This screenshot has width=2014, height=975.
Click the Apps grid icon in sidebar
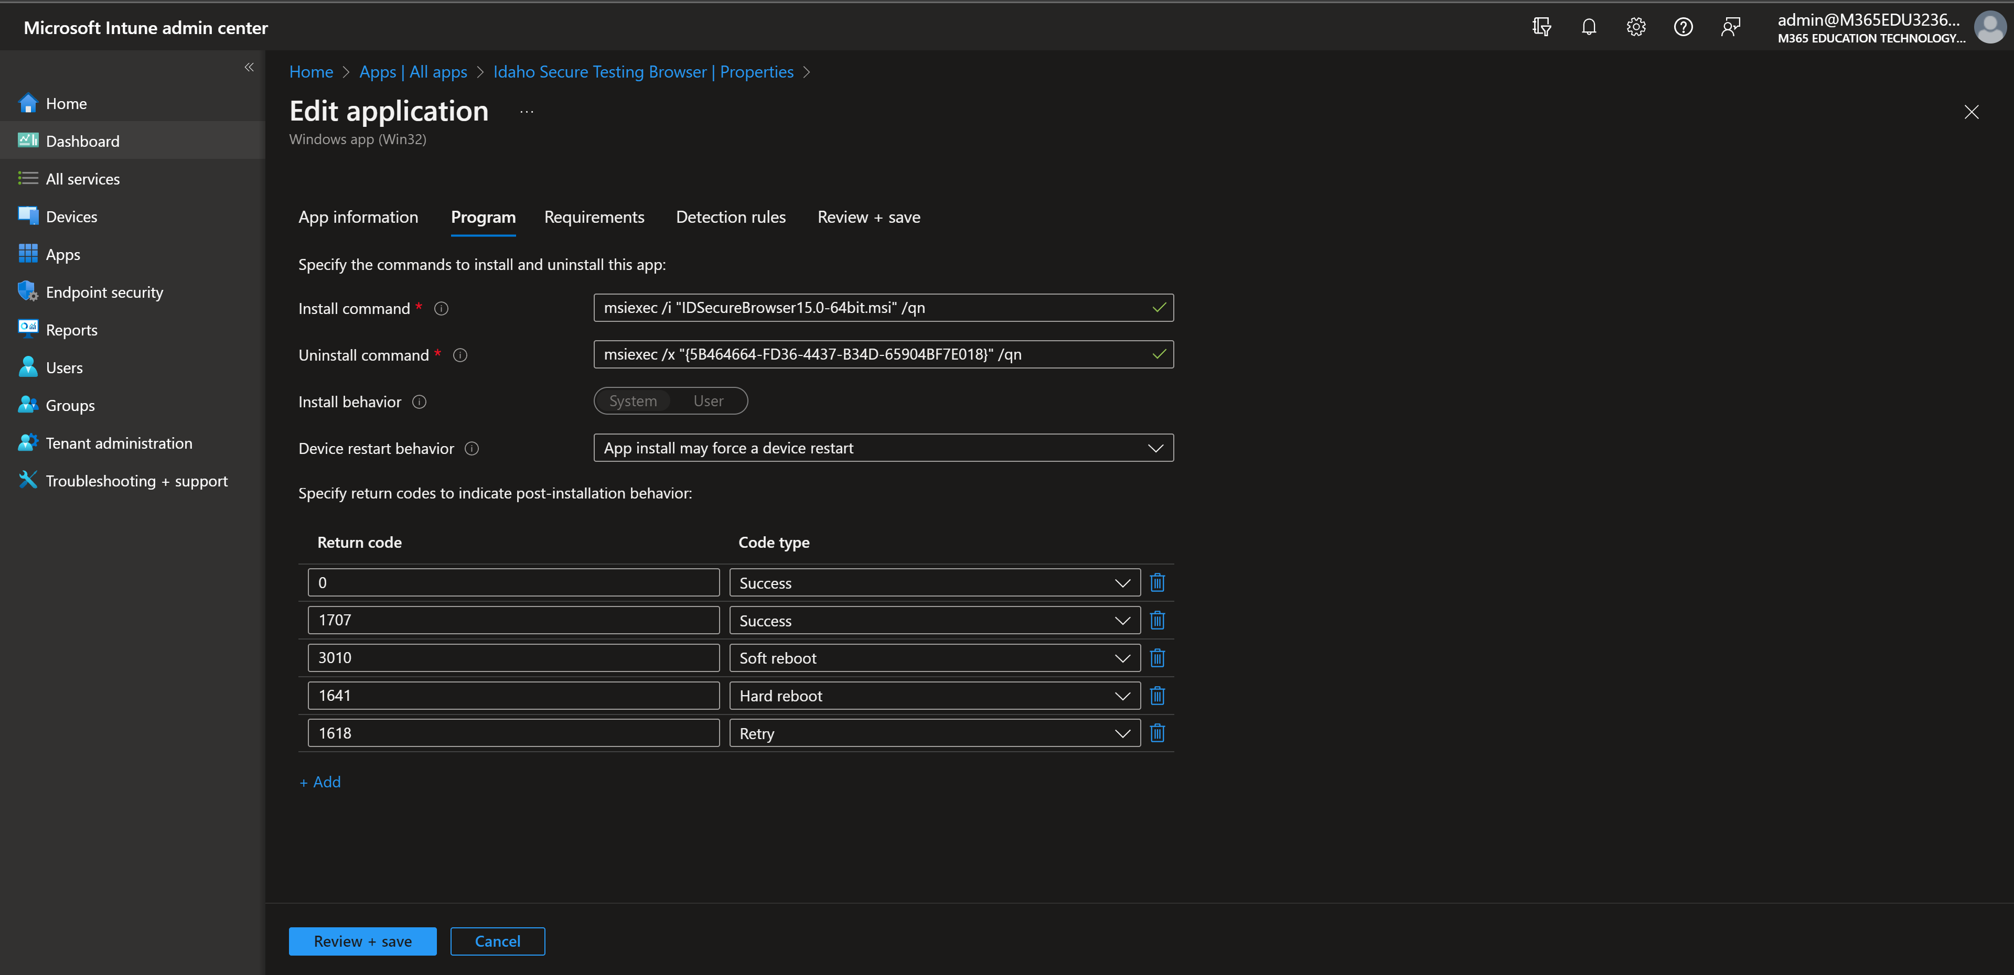pyautogui.click(x=28, y=254)
